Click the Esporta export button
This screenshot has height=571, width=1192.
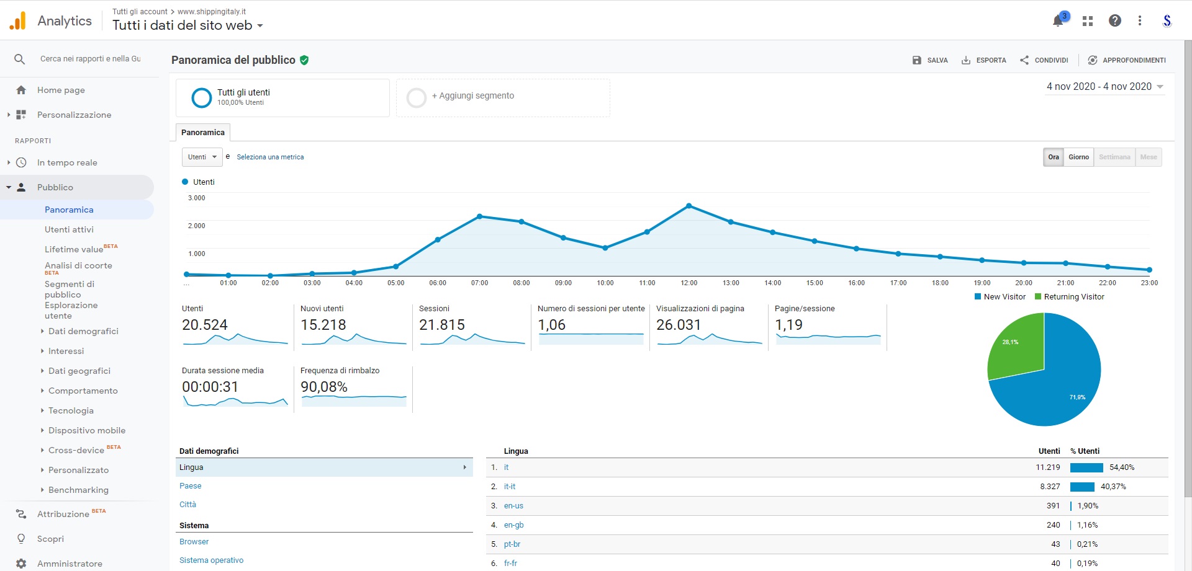point(984,60)
